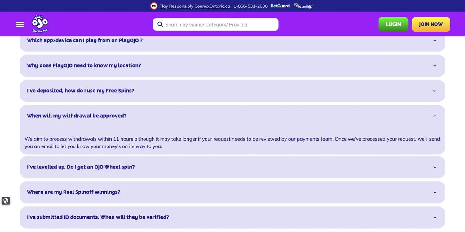Click "When will my withdrawal be approved?" heading
The image size is (465, 232).
77,116
